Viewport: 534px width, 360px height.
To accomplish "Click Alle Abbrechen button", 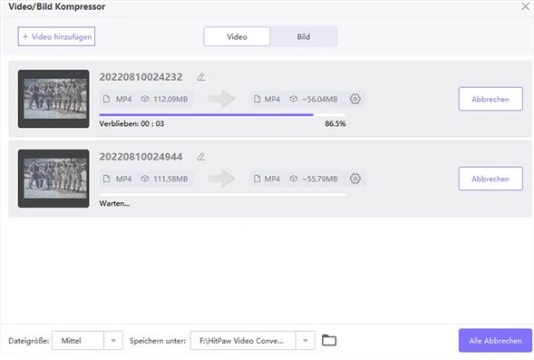I will pos(495,341).
